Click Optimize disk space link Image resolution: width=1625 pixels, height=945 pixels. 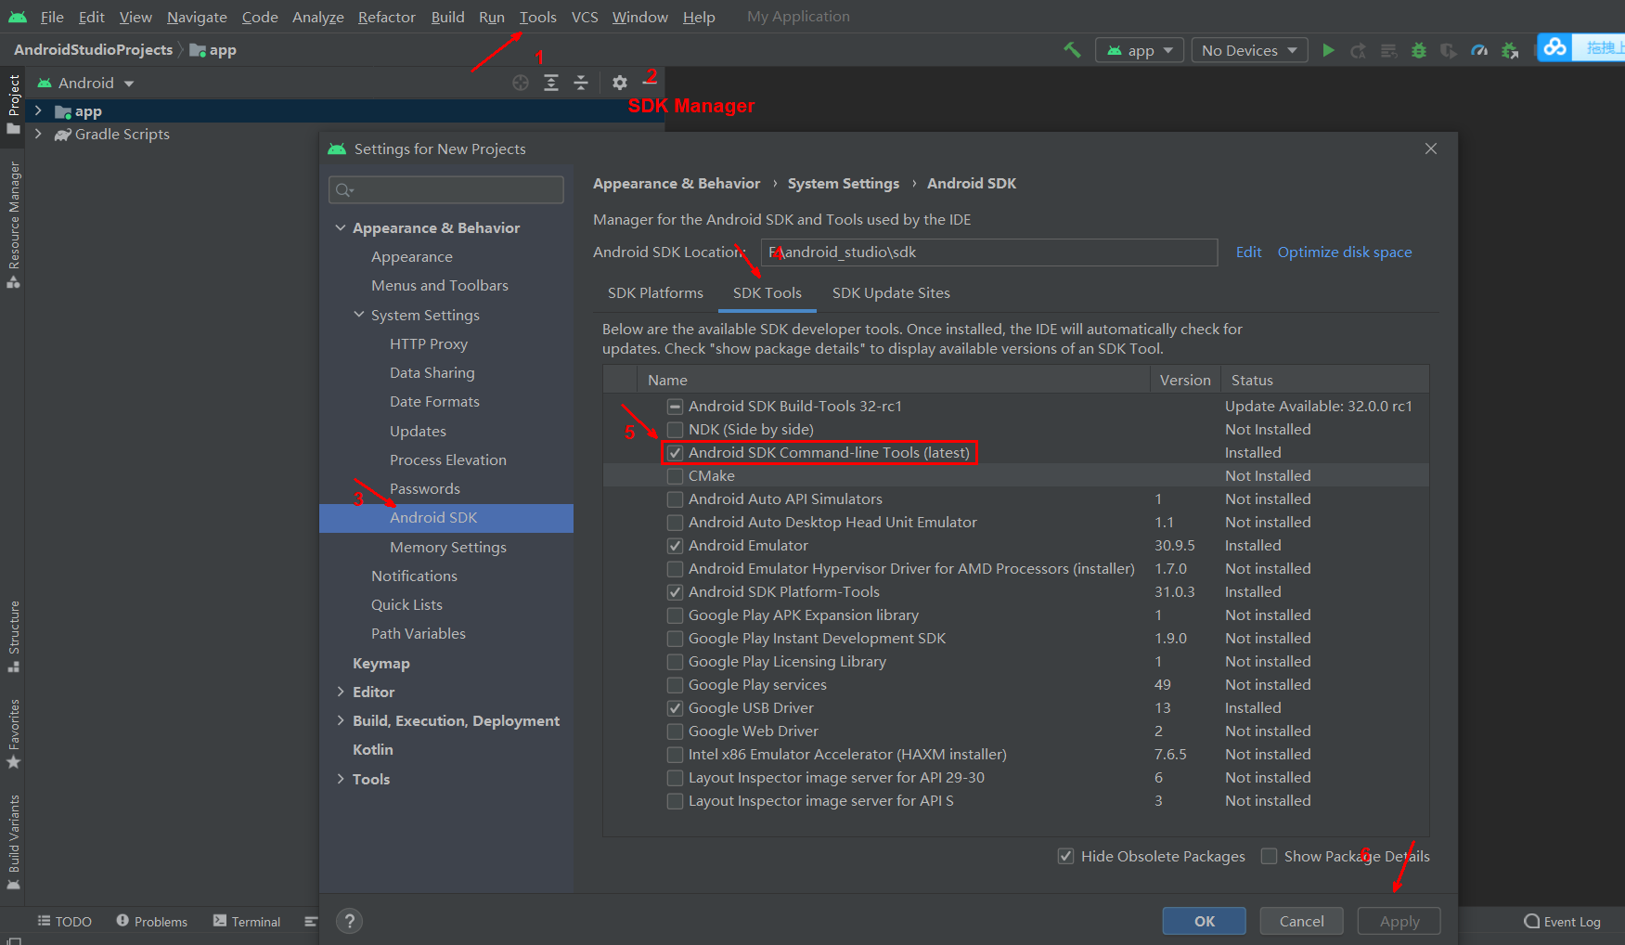pos(1345,252)
